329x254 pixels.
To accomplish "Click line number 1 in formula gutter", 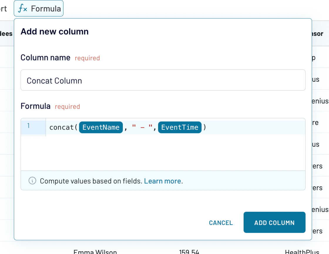I will coord(28,126).
